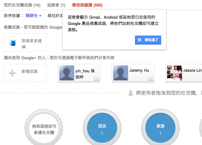This screenshot has width=202, height=145.
Task: Open the 朋友 circle
Action: 102,128
